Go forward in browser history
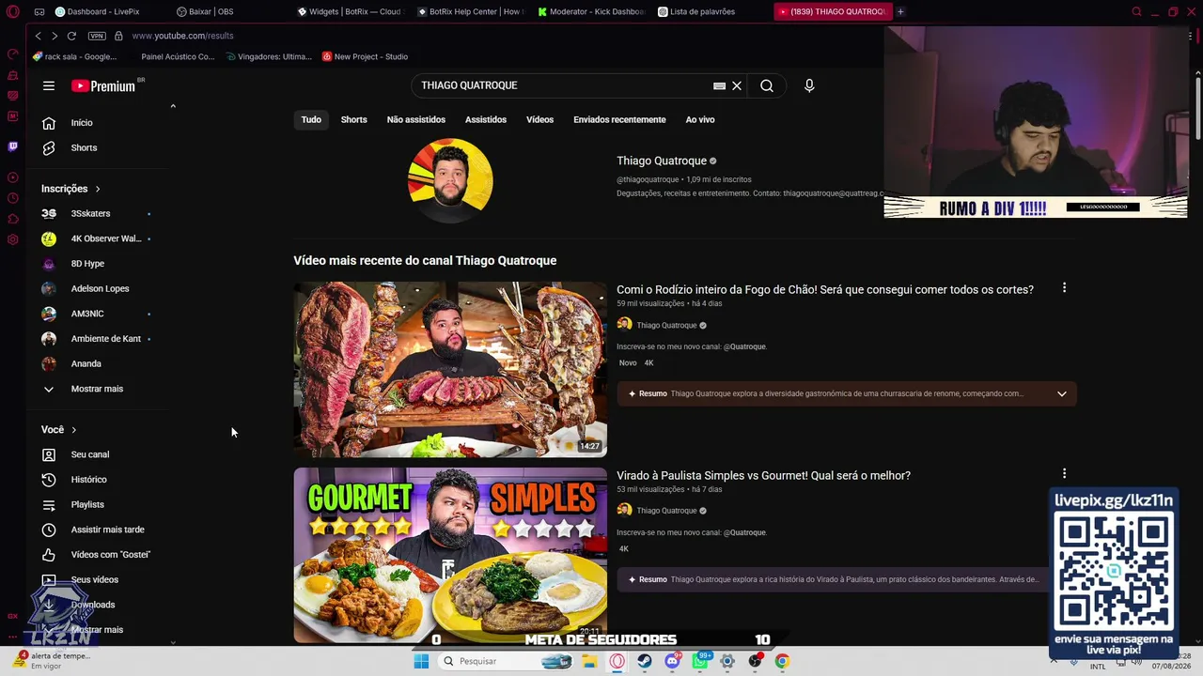Viewport: 1203px width, 676px height. (55, 36)
